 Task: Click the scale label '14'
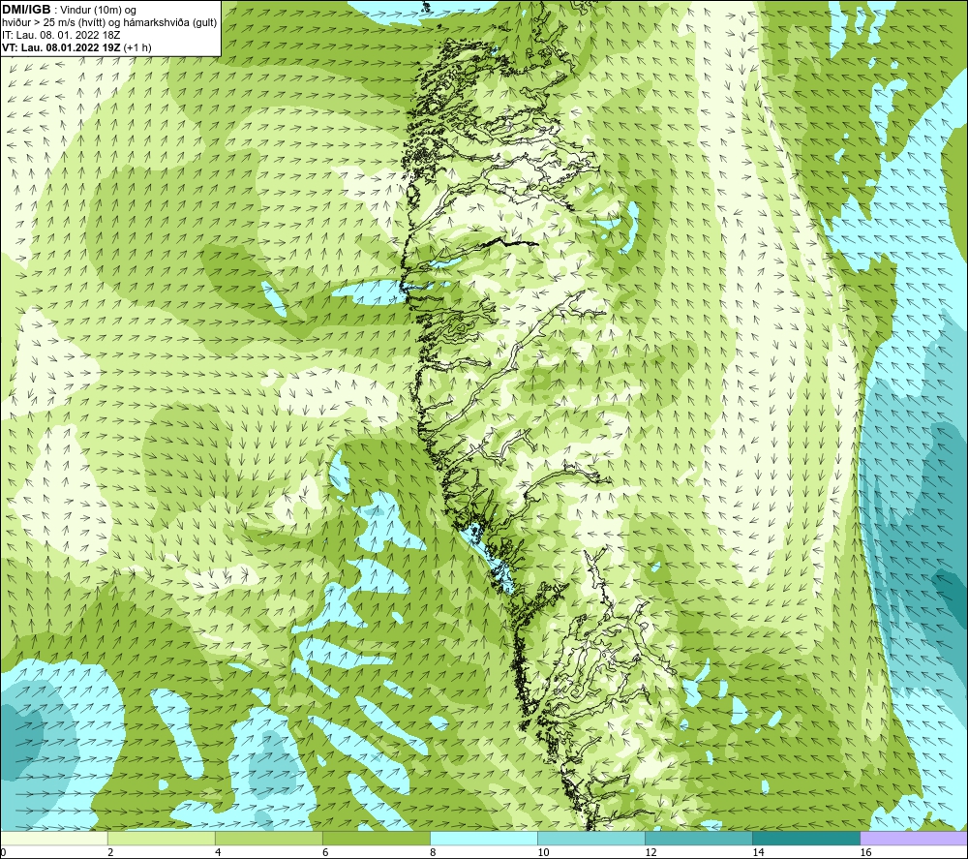758,852
